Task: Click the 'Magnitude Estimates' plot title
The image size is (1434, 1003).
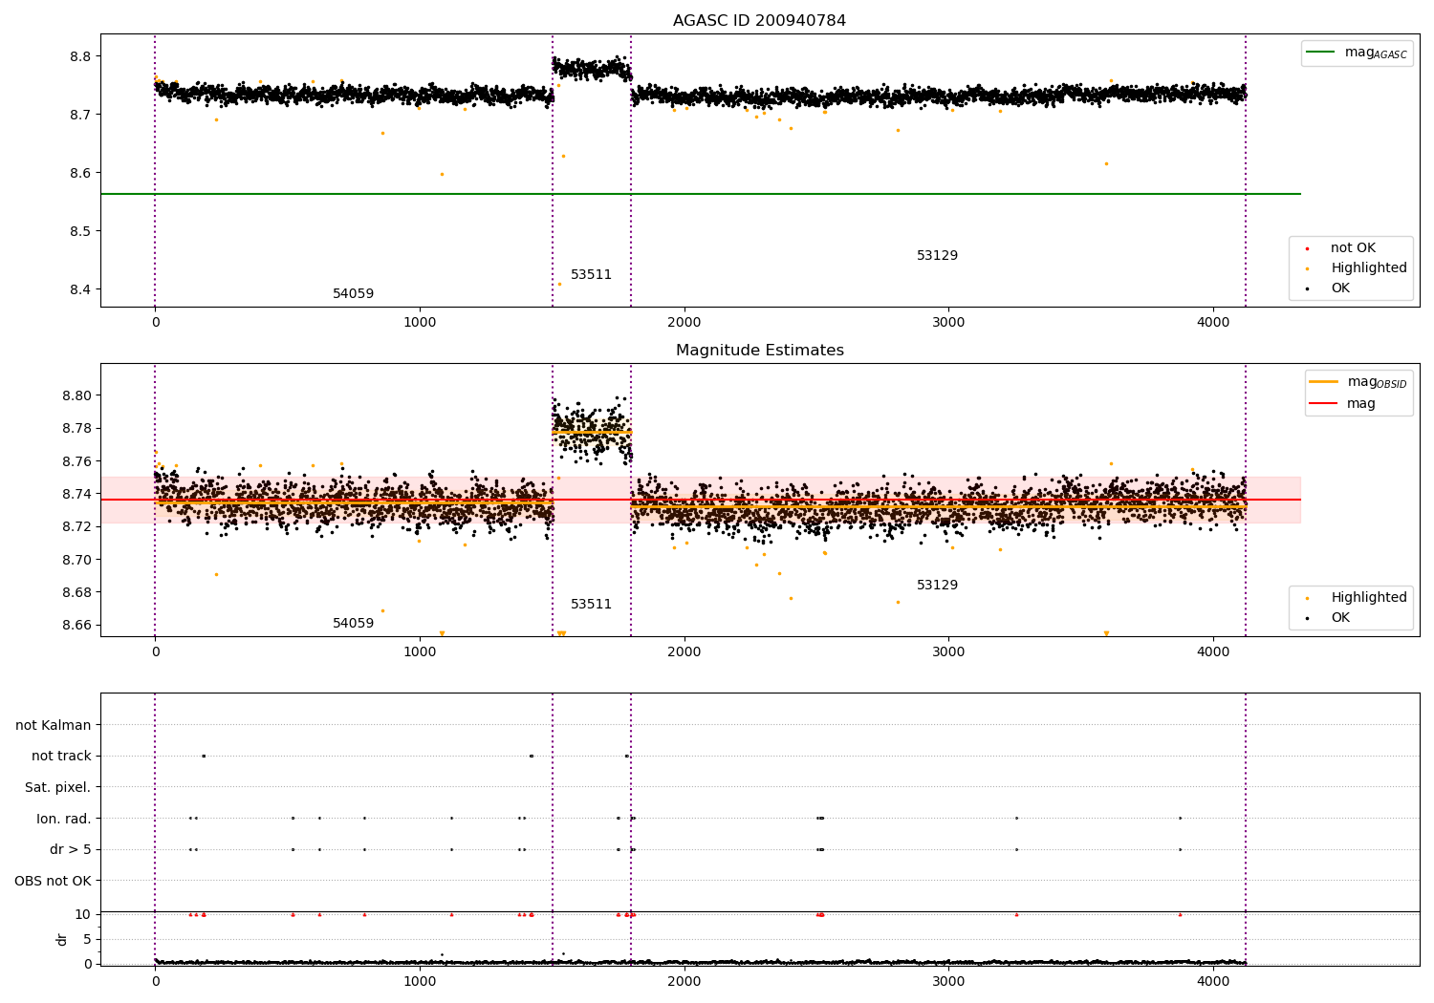Action: point(759,351)
